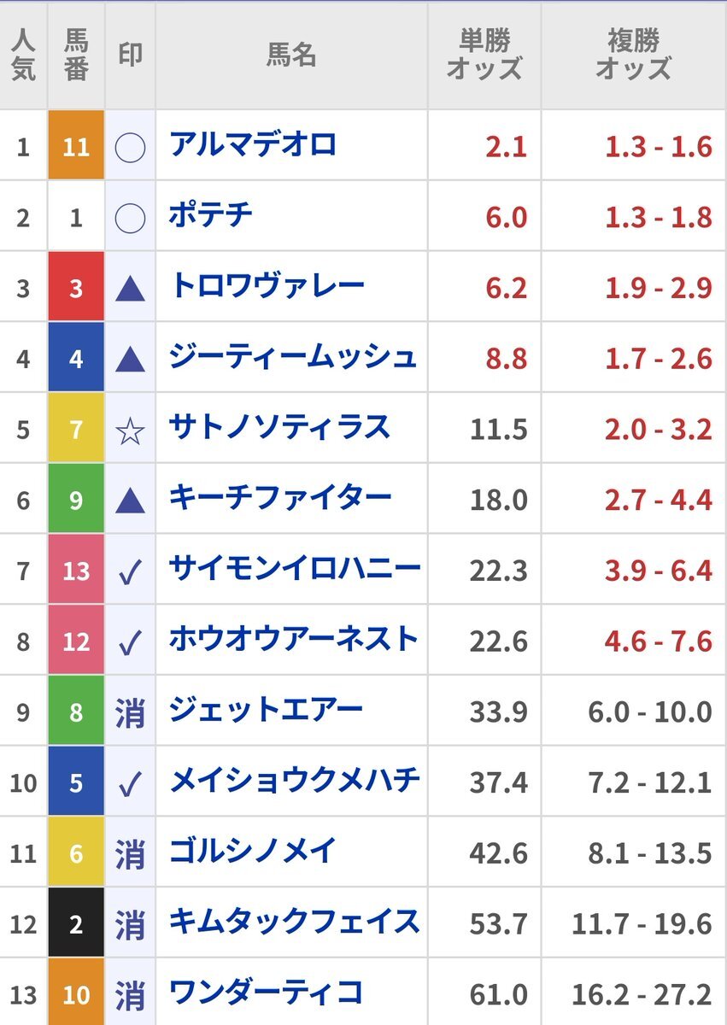The height and width of the screenshot is (1025, 727).
Task: Click the triangle mark for キーチファイター
Action: coord(130,501)
